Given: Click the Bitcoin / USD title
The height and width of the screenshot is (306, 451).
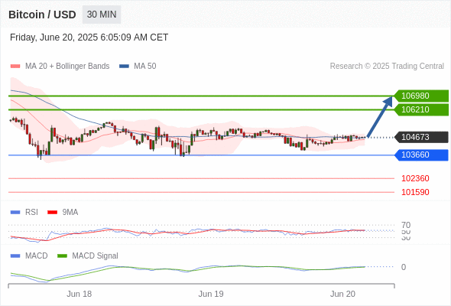Looking at the screenshot, I should click(42, 15).
